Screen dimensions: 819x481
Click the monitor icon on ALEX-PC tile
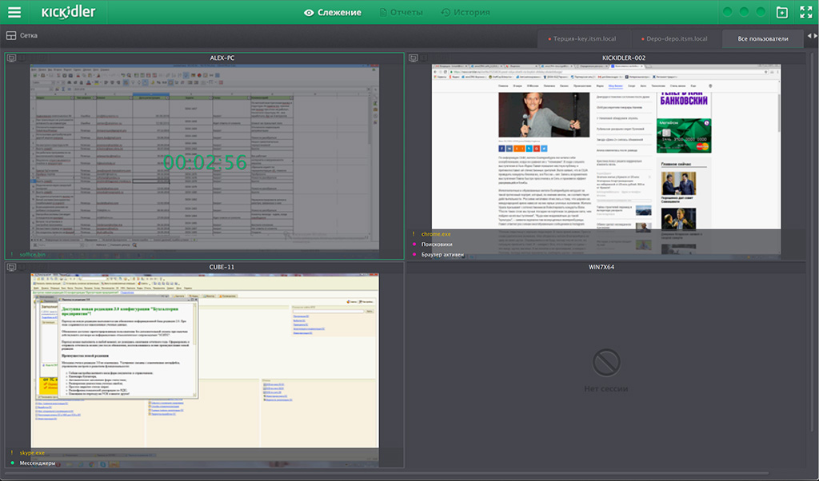point(11,58)
